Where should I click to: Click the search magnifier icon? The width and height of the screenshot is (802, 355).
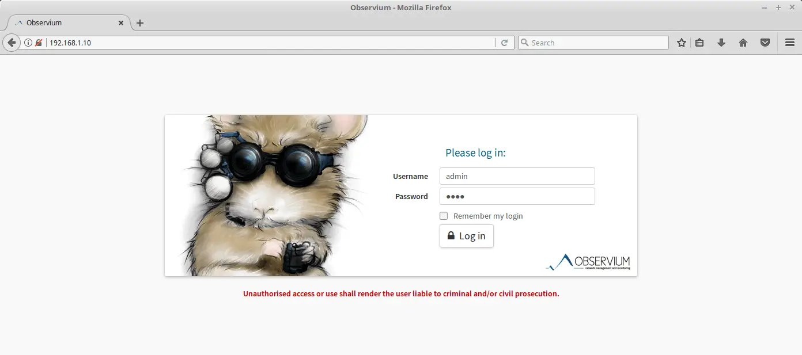pos(524,43)
